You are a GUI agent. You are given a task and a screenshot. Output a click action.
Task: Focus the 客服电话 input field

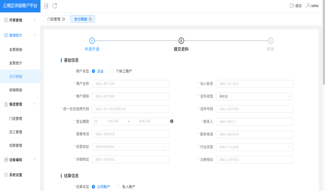[x=130, y=134]
